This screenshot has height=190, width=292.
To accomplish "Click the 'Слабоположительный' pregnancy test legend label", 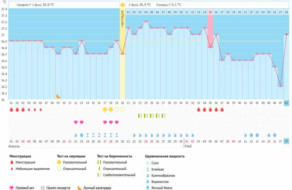I will pos(119,175).
